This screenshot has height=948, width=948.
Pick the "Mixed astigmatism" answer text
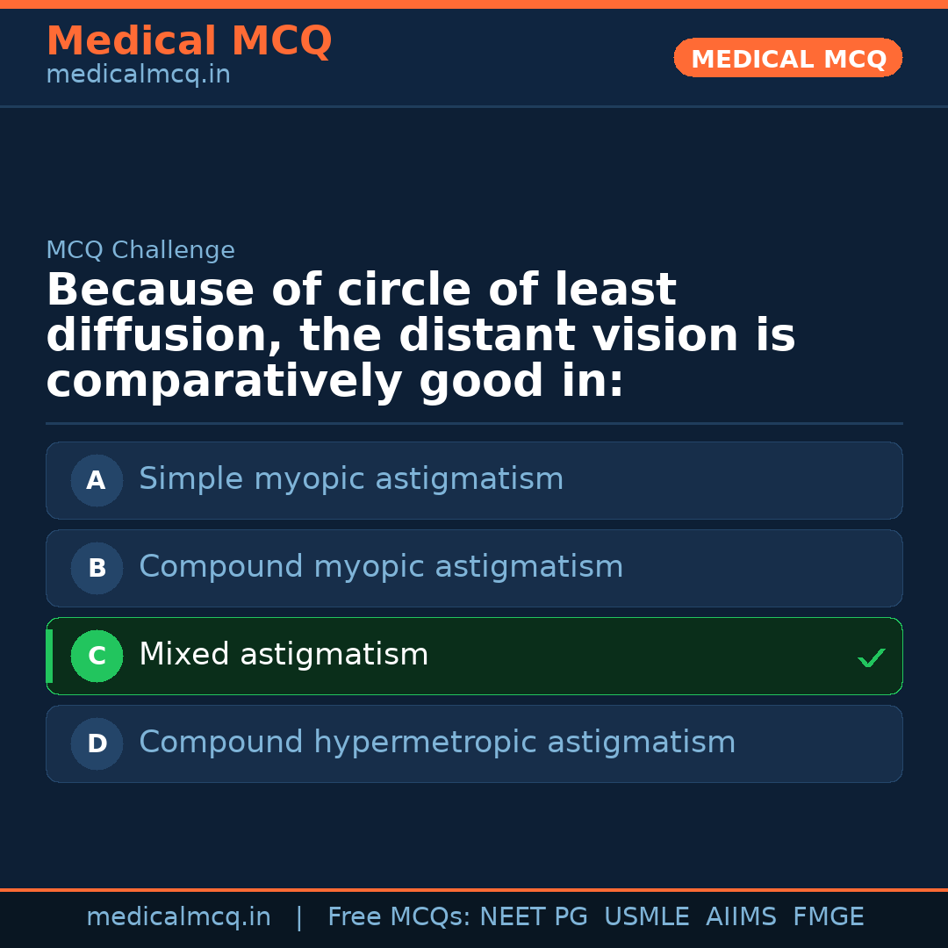click(284, 655)
